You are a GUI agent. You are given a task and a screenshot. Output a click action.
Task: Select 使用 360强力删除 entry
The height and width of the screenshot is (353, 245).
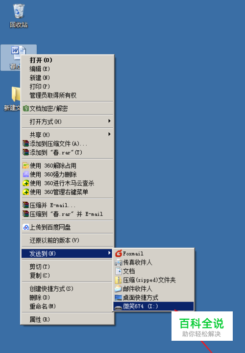click(68, 174)
